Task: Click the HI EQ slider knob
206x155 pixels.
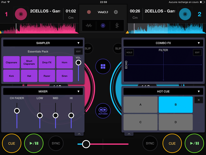Action: [x=71, y=115]
